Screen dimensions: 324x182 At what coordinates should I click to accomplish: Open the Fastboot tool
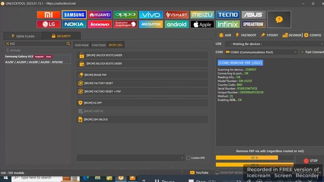click(246, 35)
